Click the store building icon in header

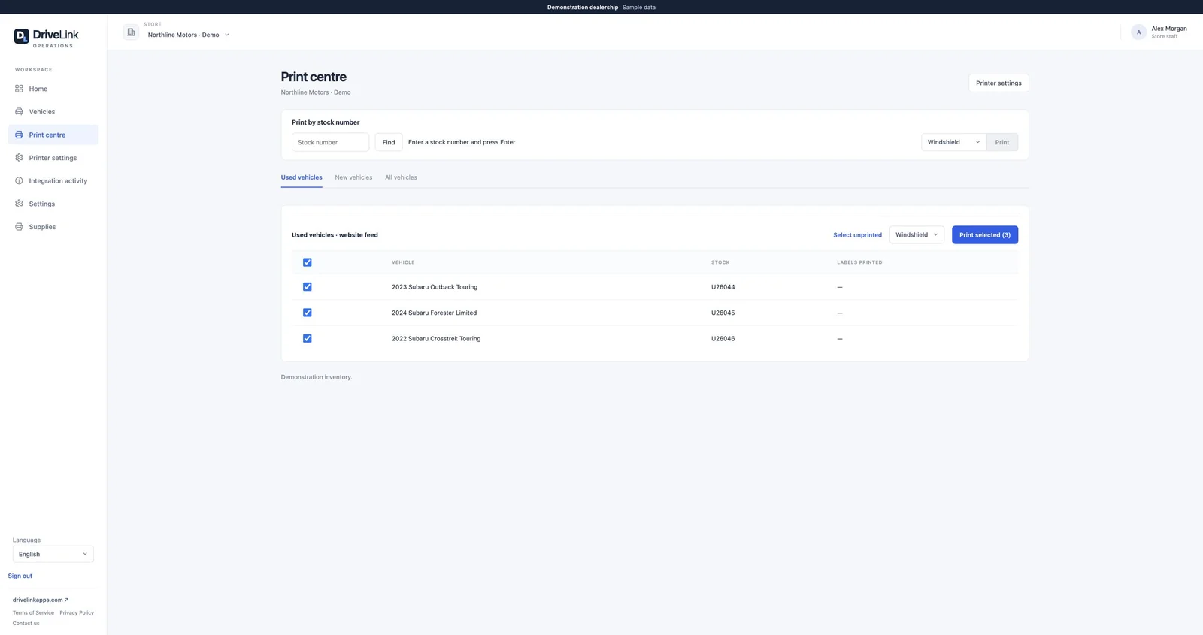(x=131, y=32)
